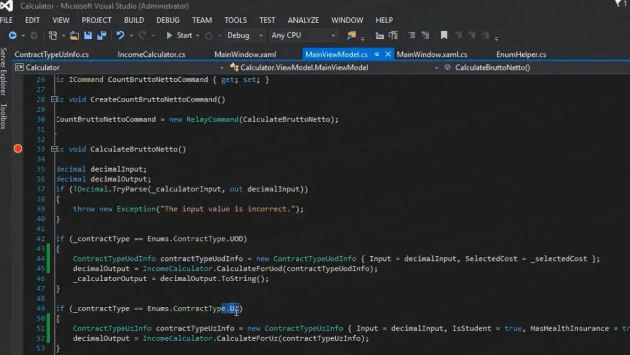This screenshot has height=355, width=630.
Task: Collapse the CreateCountBruttoNettoCommand method at line 28
Action: point(54,99)
